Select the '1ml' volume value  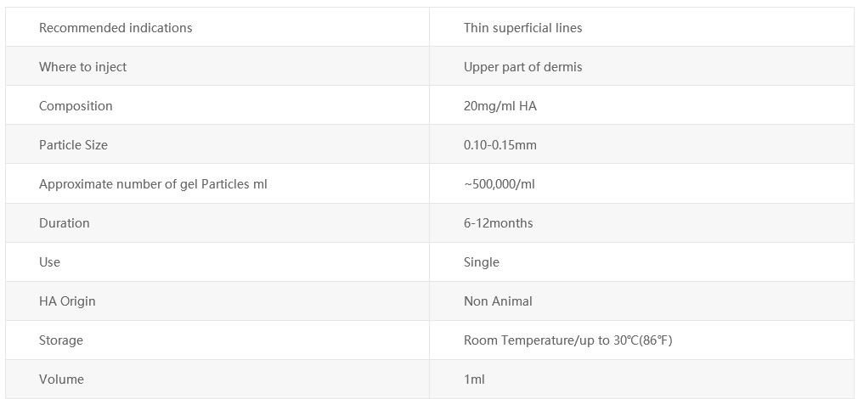tap(474, 379)
